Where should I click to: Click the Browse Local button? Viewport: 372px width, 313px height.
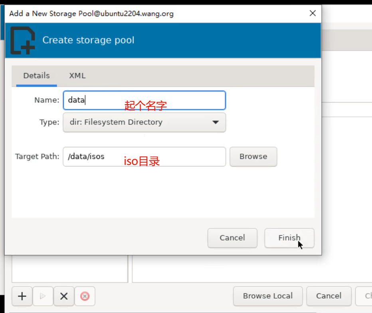[x=267, y=296]
